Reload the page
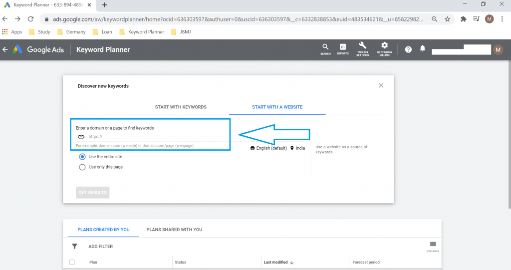Screen dimensions: 511x270 click(30, 19)
